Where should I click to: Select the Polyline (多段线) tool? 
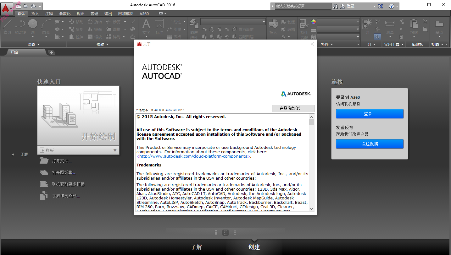pos(20,27)
